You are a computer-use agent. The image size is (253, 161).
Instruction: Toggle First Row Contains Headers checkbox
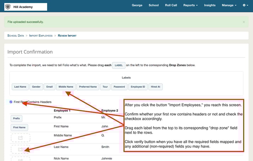[11, 102]
